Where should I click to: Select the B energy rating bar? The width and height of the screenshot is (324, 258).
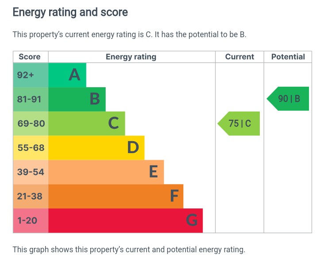tap(77, 99)
